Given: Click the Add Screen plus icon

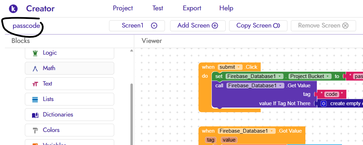Looking at the screenshot, I should point(215,25).
